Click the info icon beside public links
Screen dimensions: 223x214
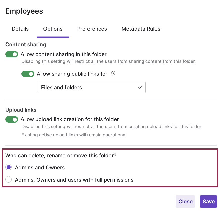click(x=113, y=74)
